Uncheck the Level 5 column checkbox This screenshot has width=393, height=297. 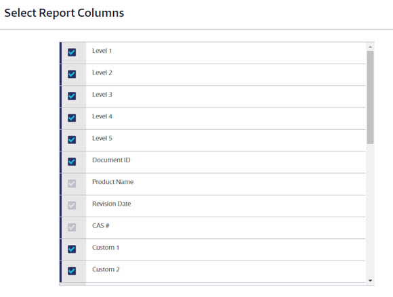tap(72, 139)
